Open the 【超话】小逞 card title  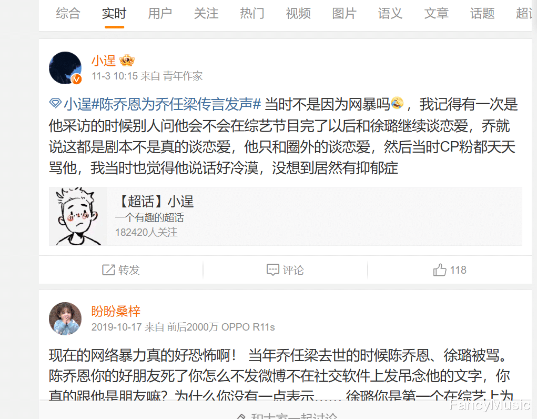[155, 201]
